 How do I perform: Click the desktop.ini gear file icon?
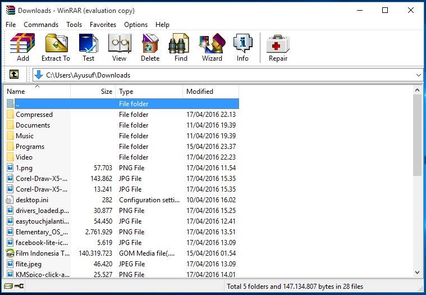10,200
